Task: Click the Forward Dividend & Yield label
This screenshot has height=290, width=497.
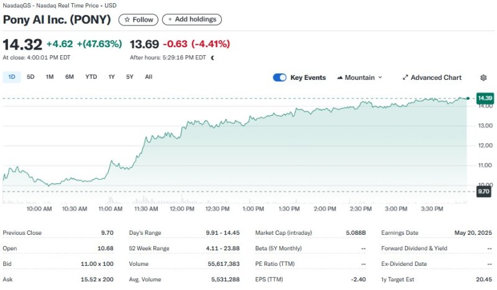Action: (414, 248)
